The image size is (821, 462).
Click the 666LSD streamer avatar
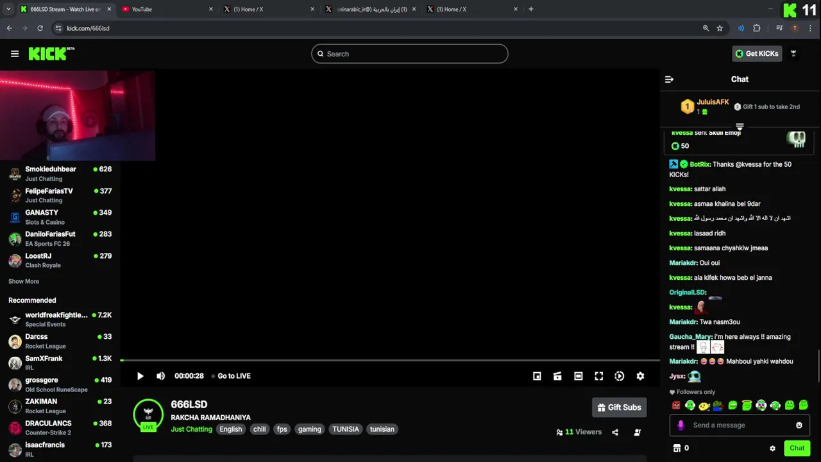coord(148,414)
